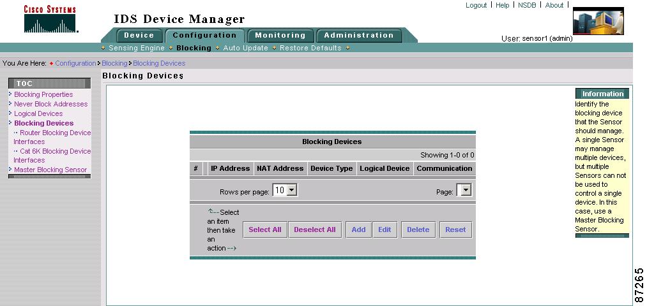Open the Device tab
This screenshot has height=306, width=647.
(139, 36)
